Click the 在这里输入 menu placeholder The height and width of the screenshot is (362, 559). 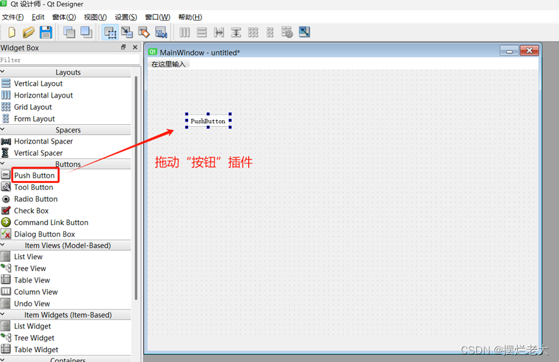coord(169,64)
